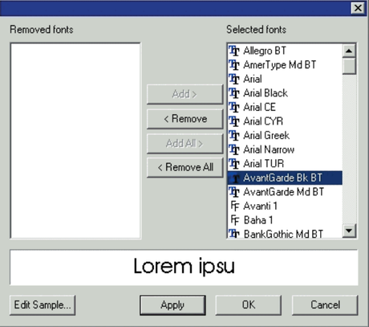Viewport: 369px width, 327px height.
Task: Click inside the Removed fonts list box
Action: 75,141
